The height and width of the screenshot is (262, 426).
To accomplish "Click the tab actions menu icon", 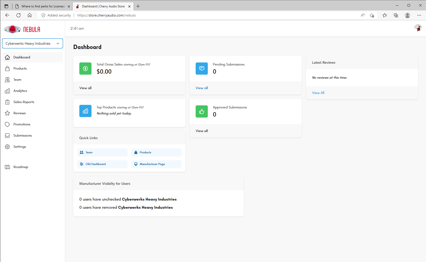I will (6, 6).
